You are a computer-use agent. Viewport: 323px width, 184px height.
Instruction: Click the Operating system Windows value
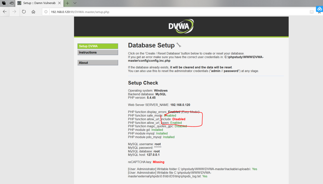pos(161,90)
